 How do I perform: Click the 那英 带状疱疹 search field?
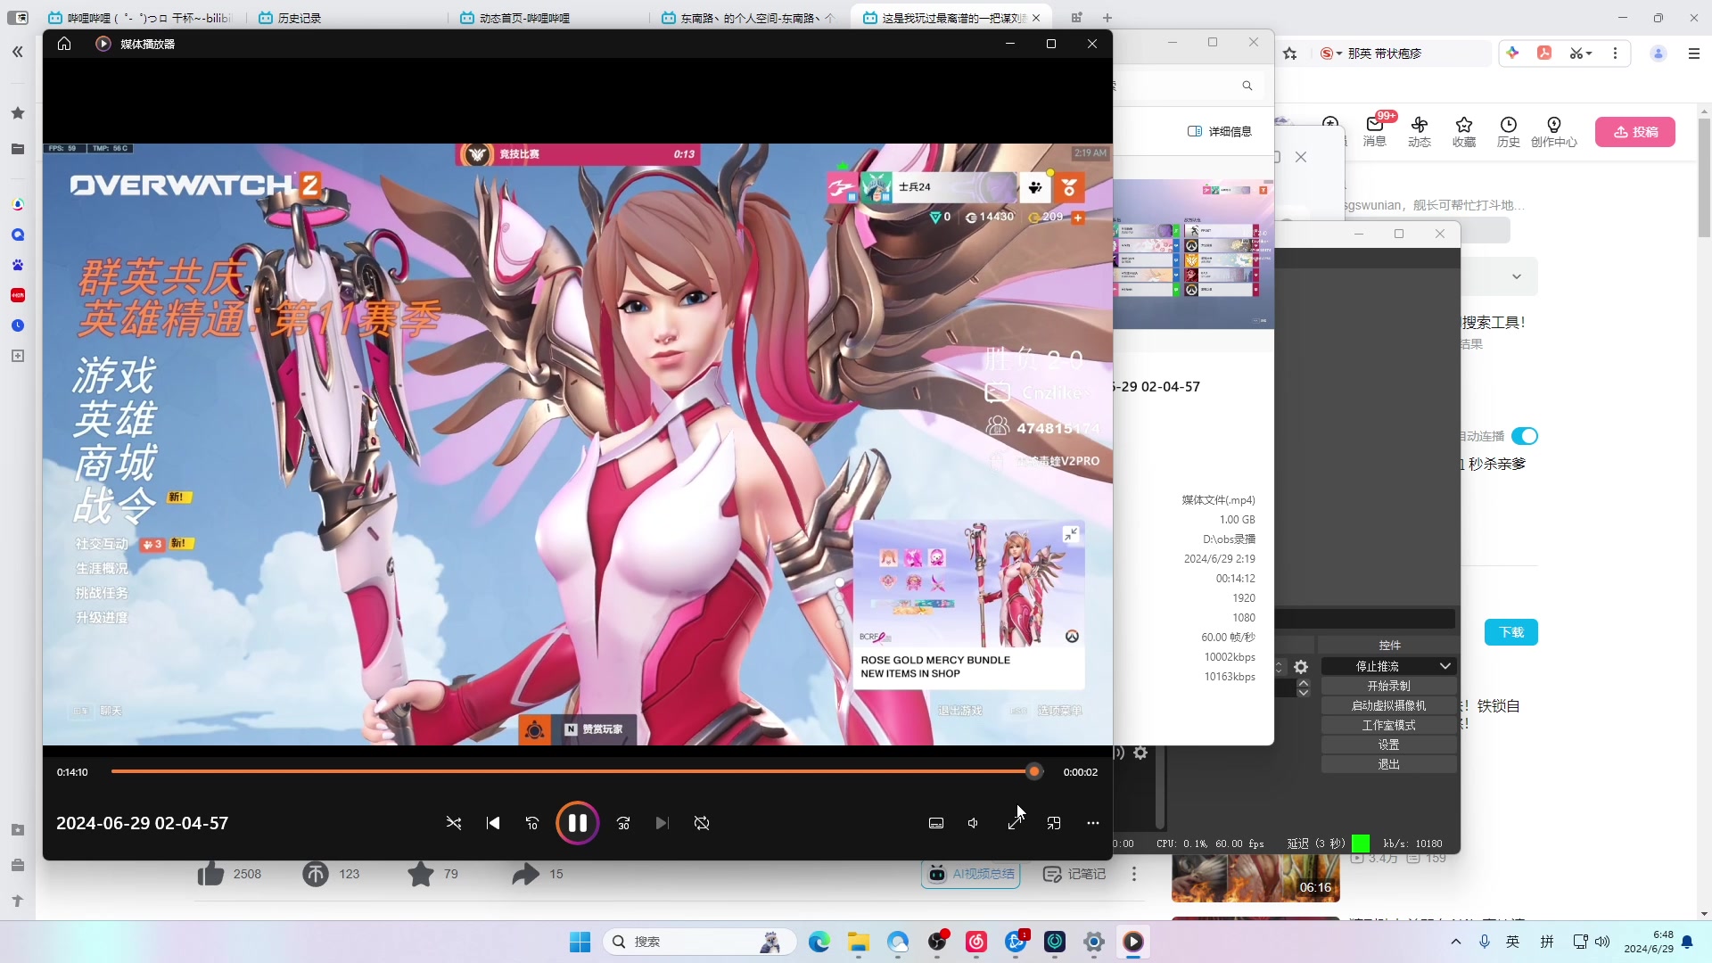click(1418, 53)
